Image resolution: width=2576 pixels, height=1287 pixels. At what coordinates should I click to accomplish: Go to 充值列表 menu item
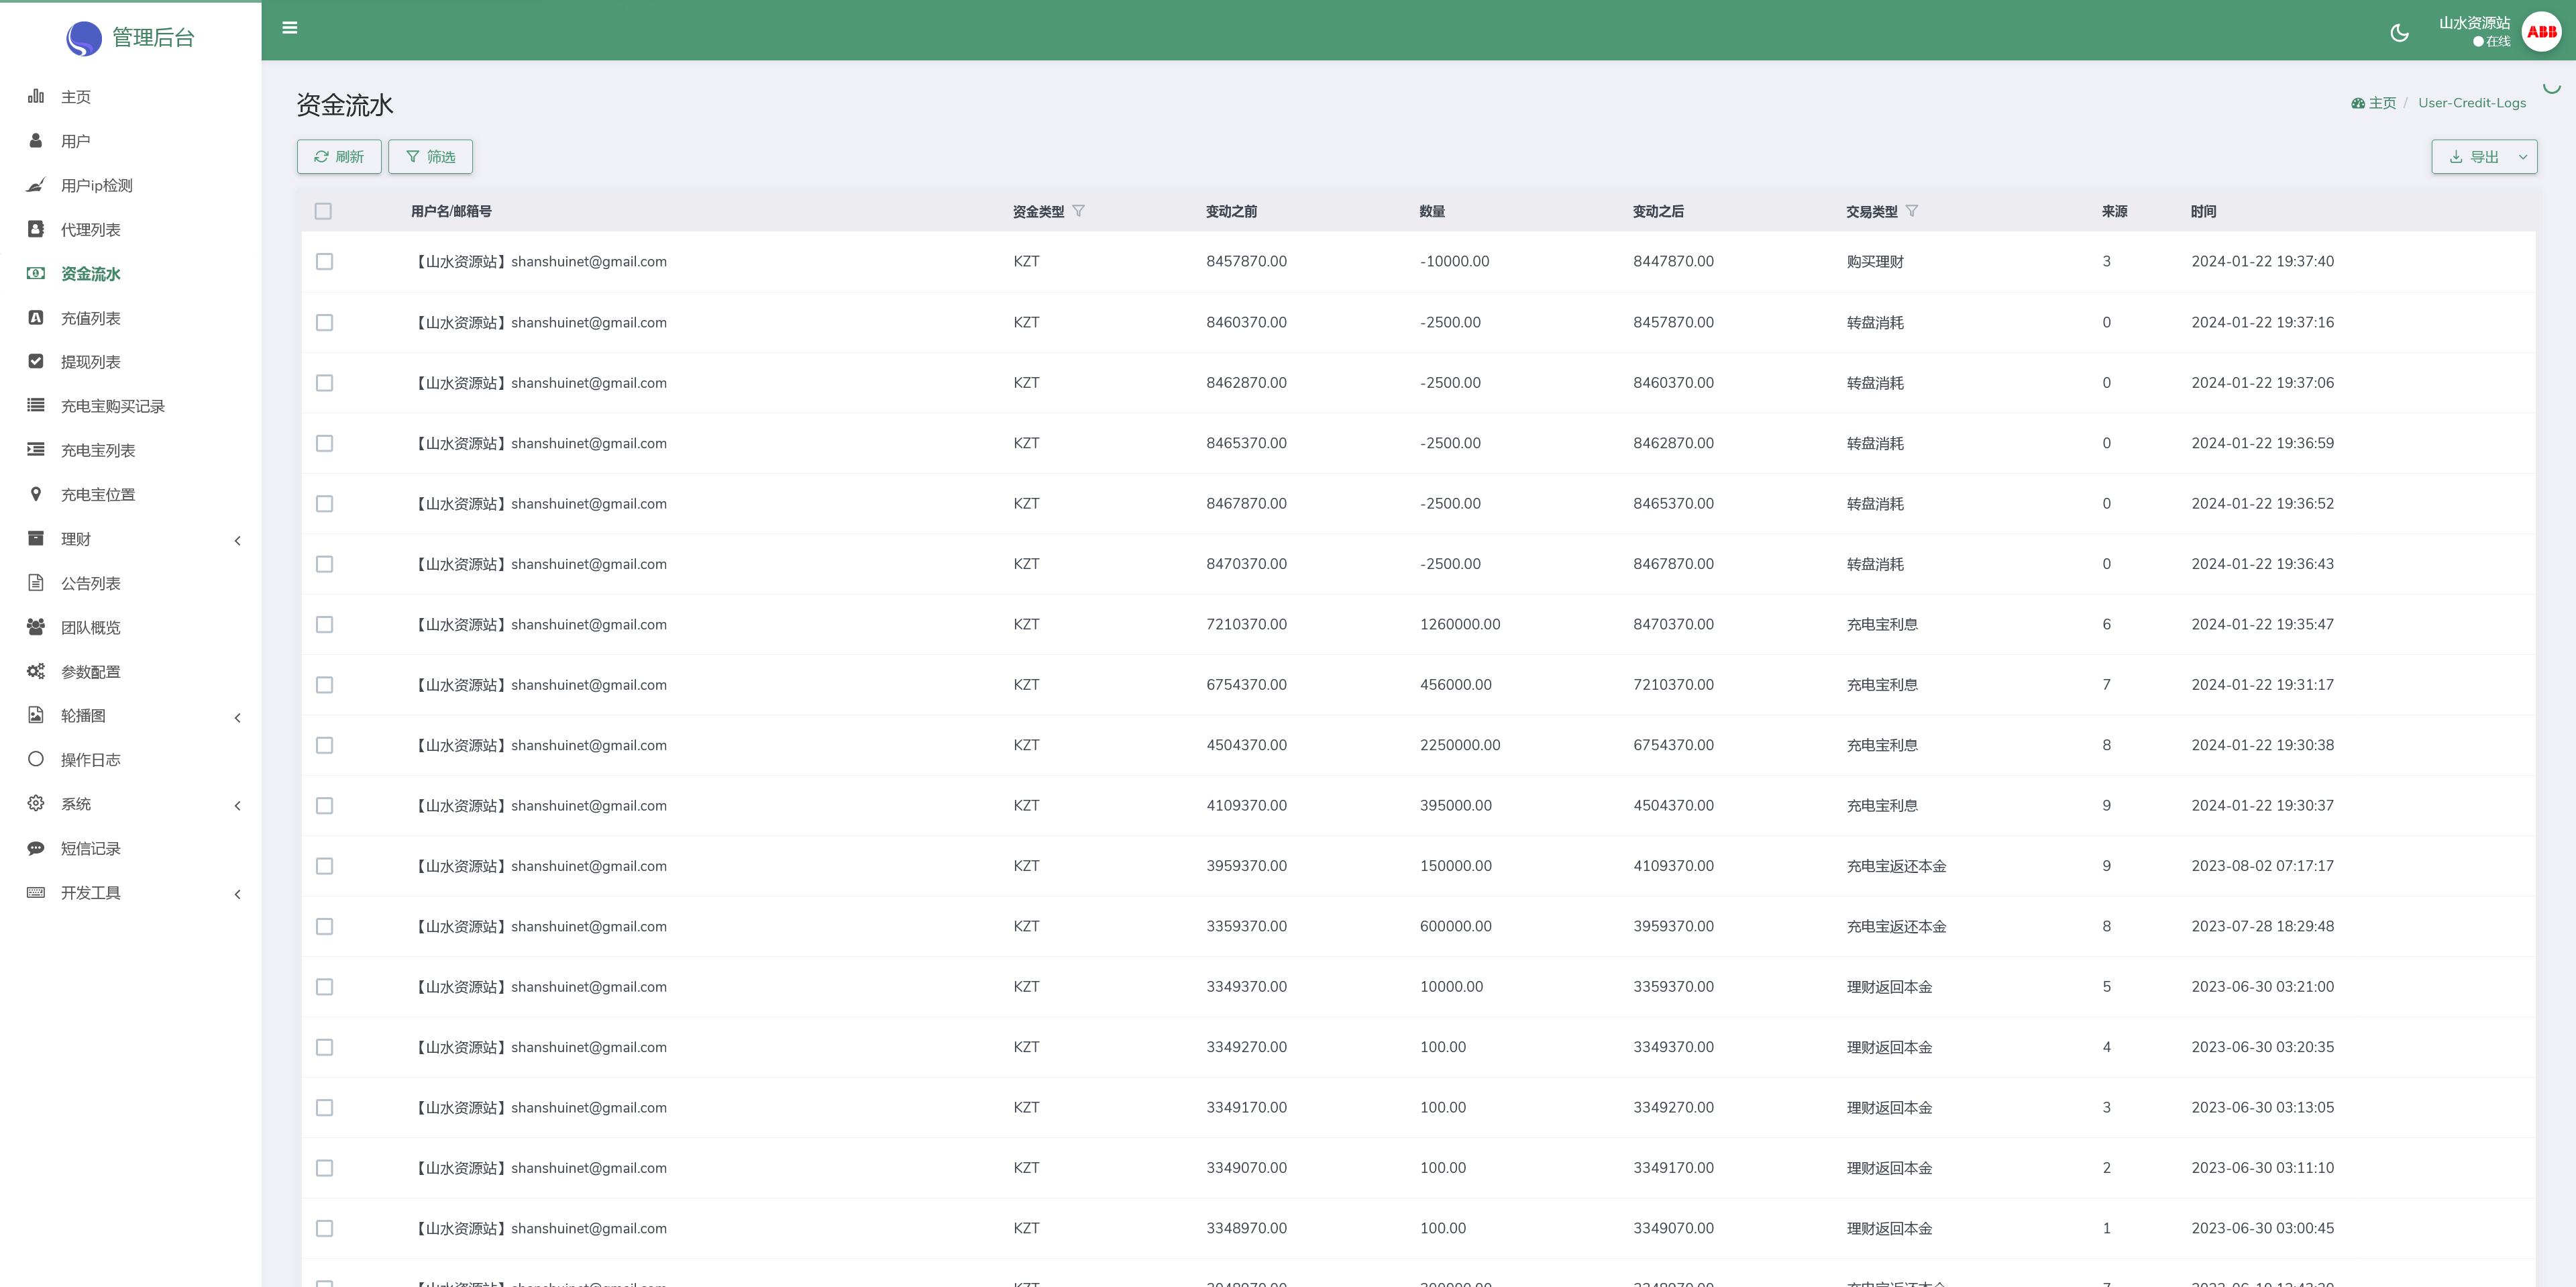click(90, 318)
